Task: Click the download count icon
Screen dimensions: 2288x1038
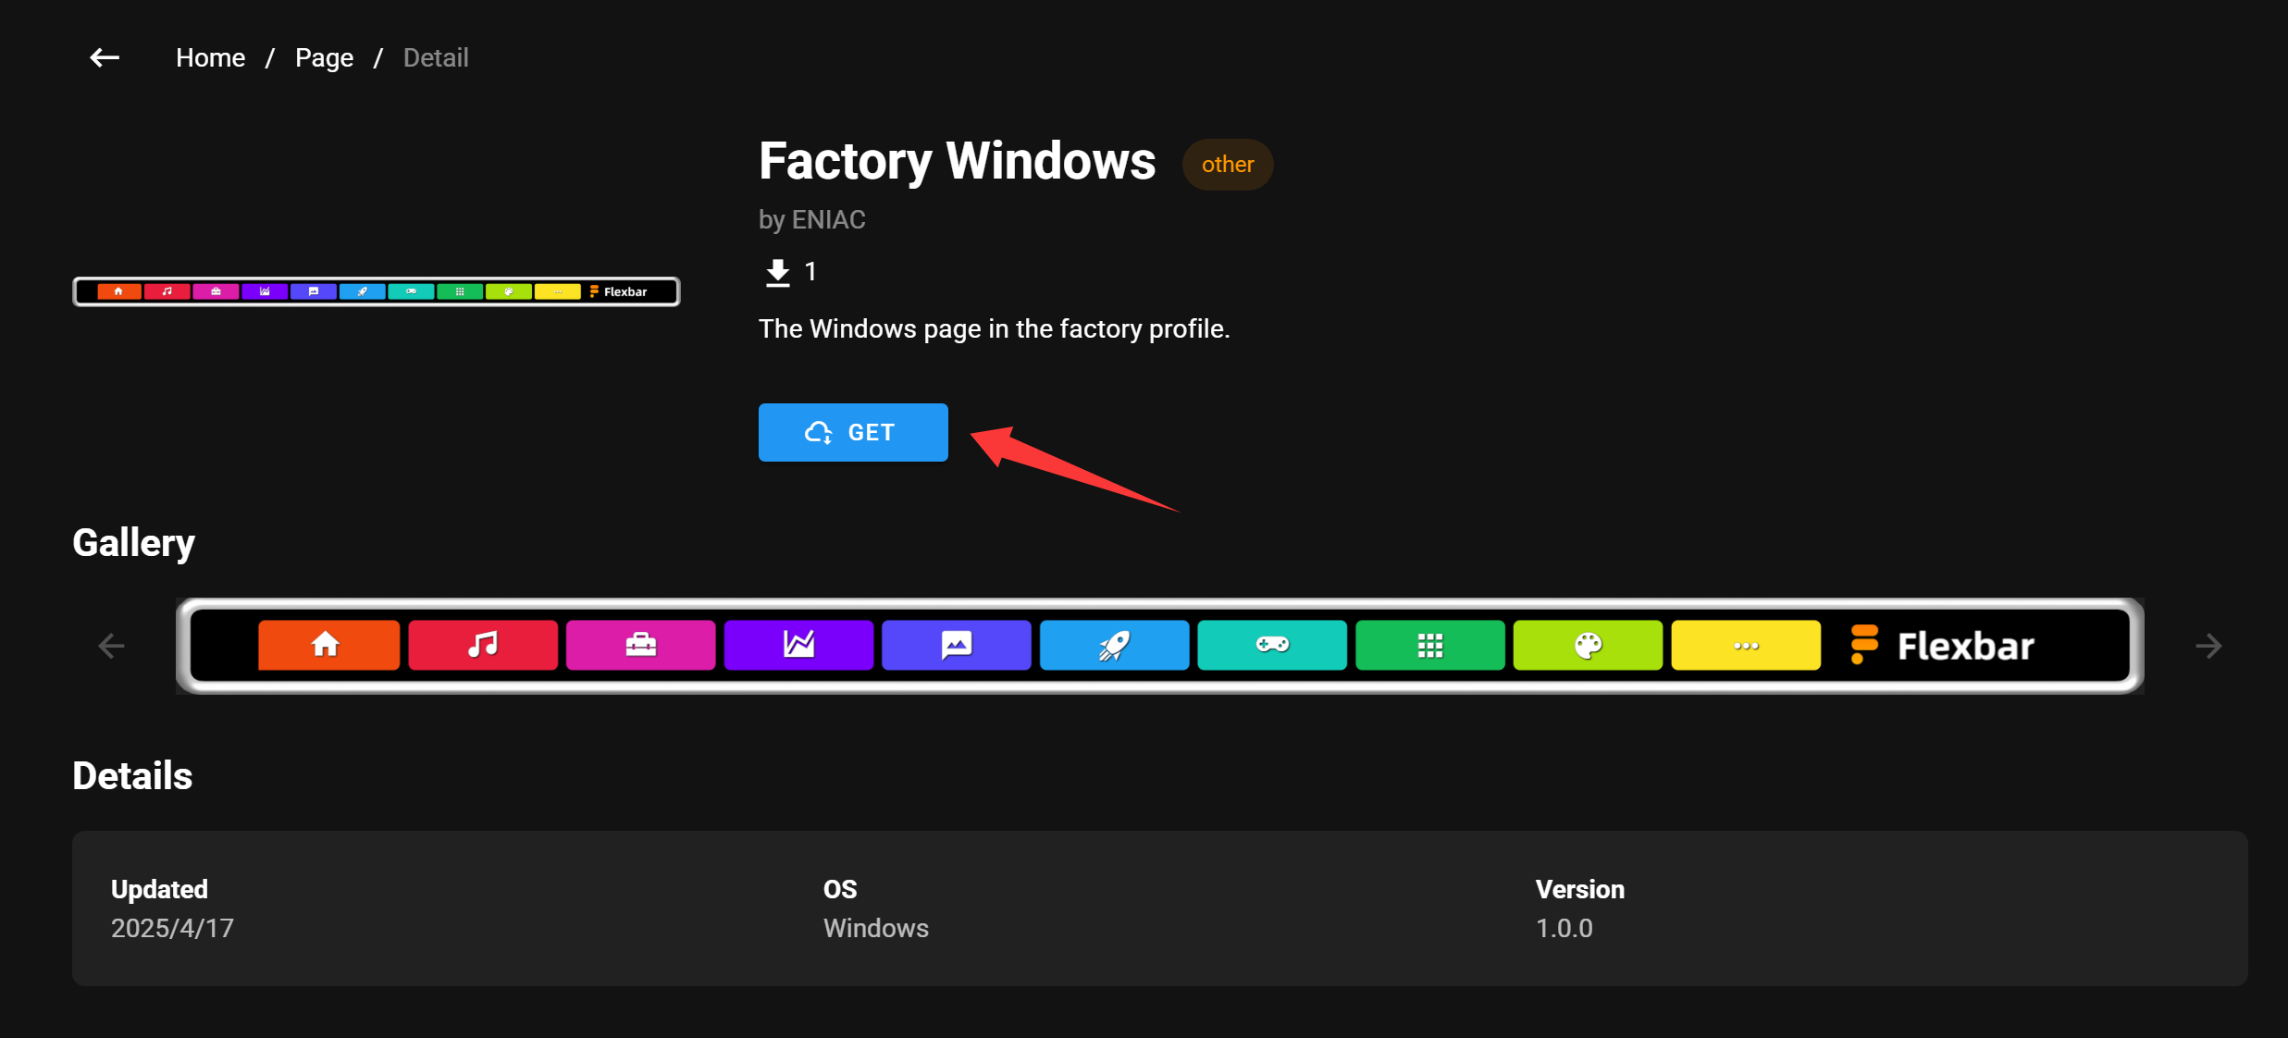Action: pos(778,273)
